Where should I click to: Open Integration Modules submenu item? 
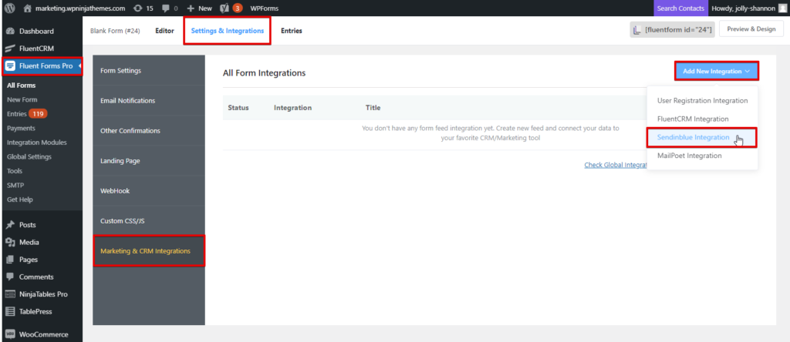click(37, 142)
